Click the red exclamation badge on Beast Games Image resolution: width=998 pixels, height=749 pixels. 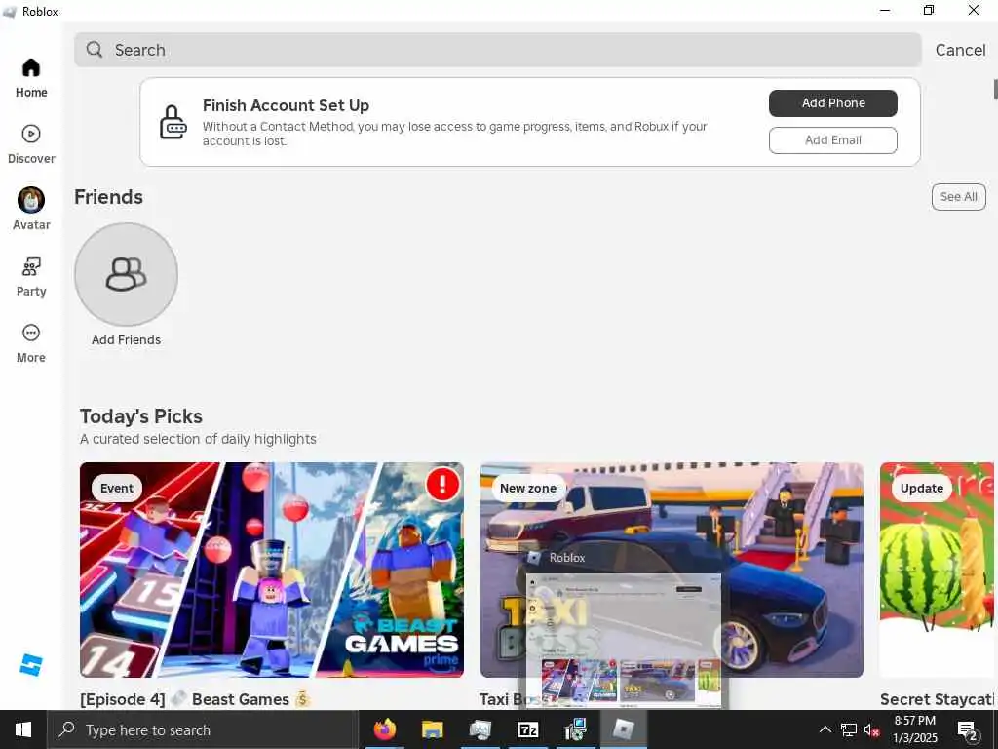pos(443,484)
